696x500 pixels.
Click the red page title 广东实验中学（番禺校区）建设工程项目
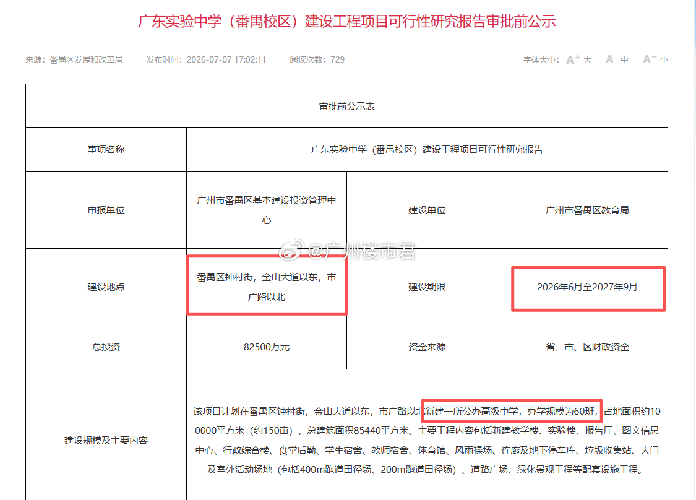[x=346, y=21]
